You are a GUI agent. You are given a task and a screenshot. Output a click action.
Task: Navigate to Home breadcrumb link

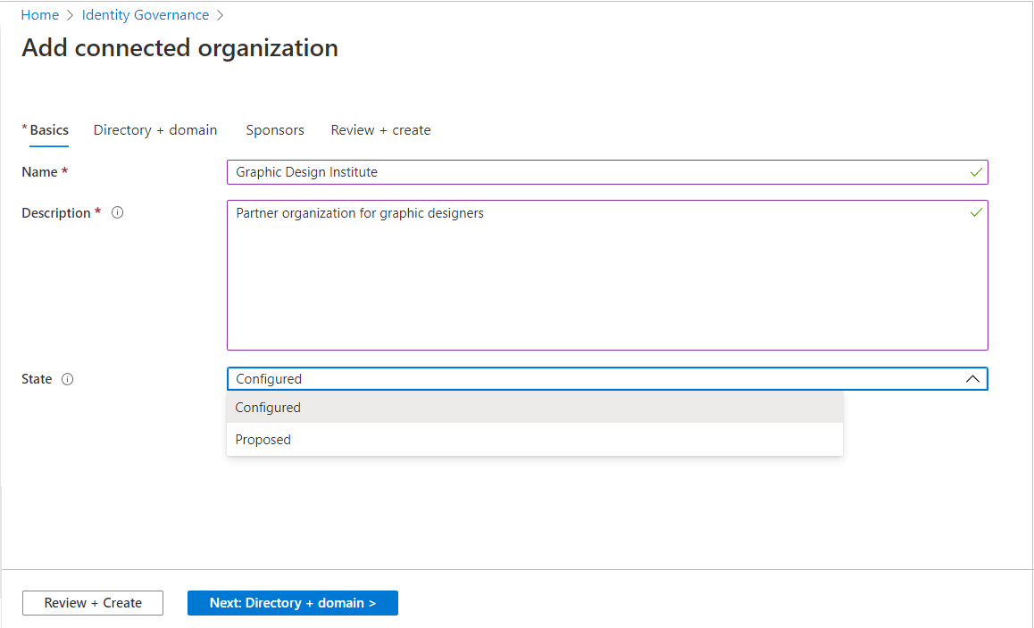(40, 15)
